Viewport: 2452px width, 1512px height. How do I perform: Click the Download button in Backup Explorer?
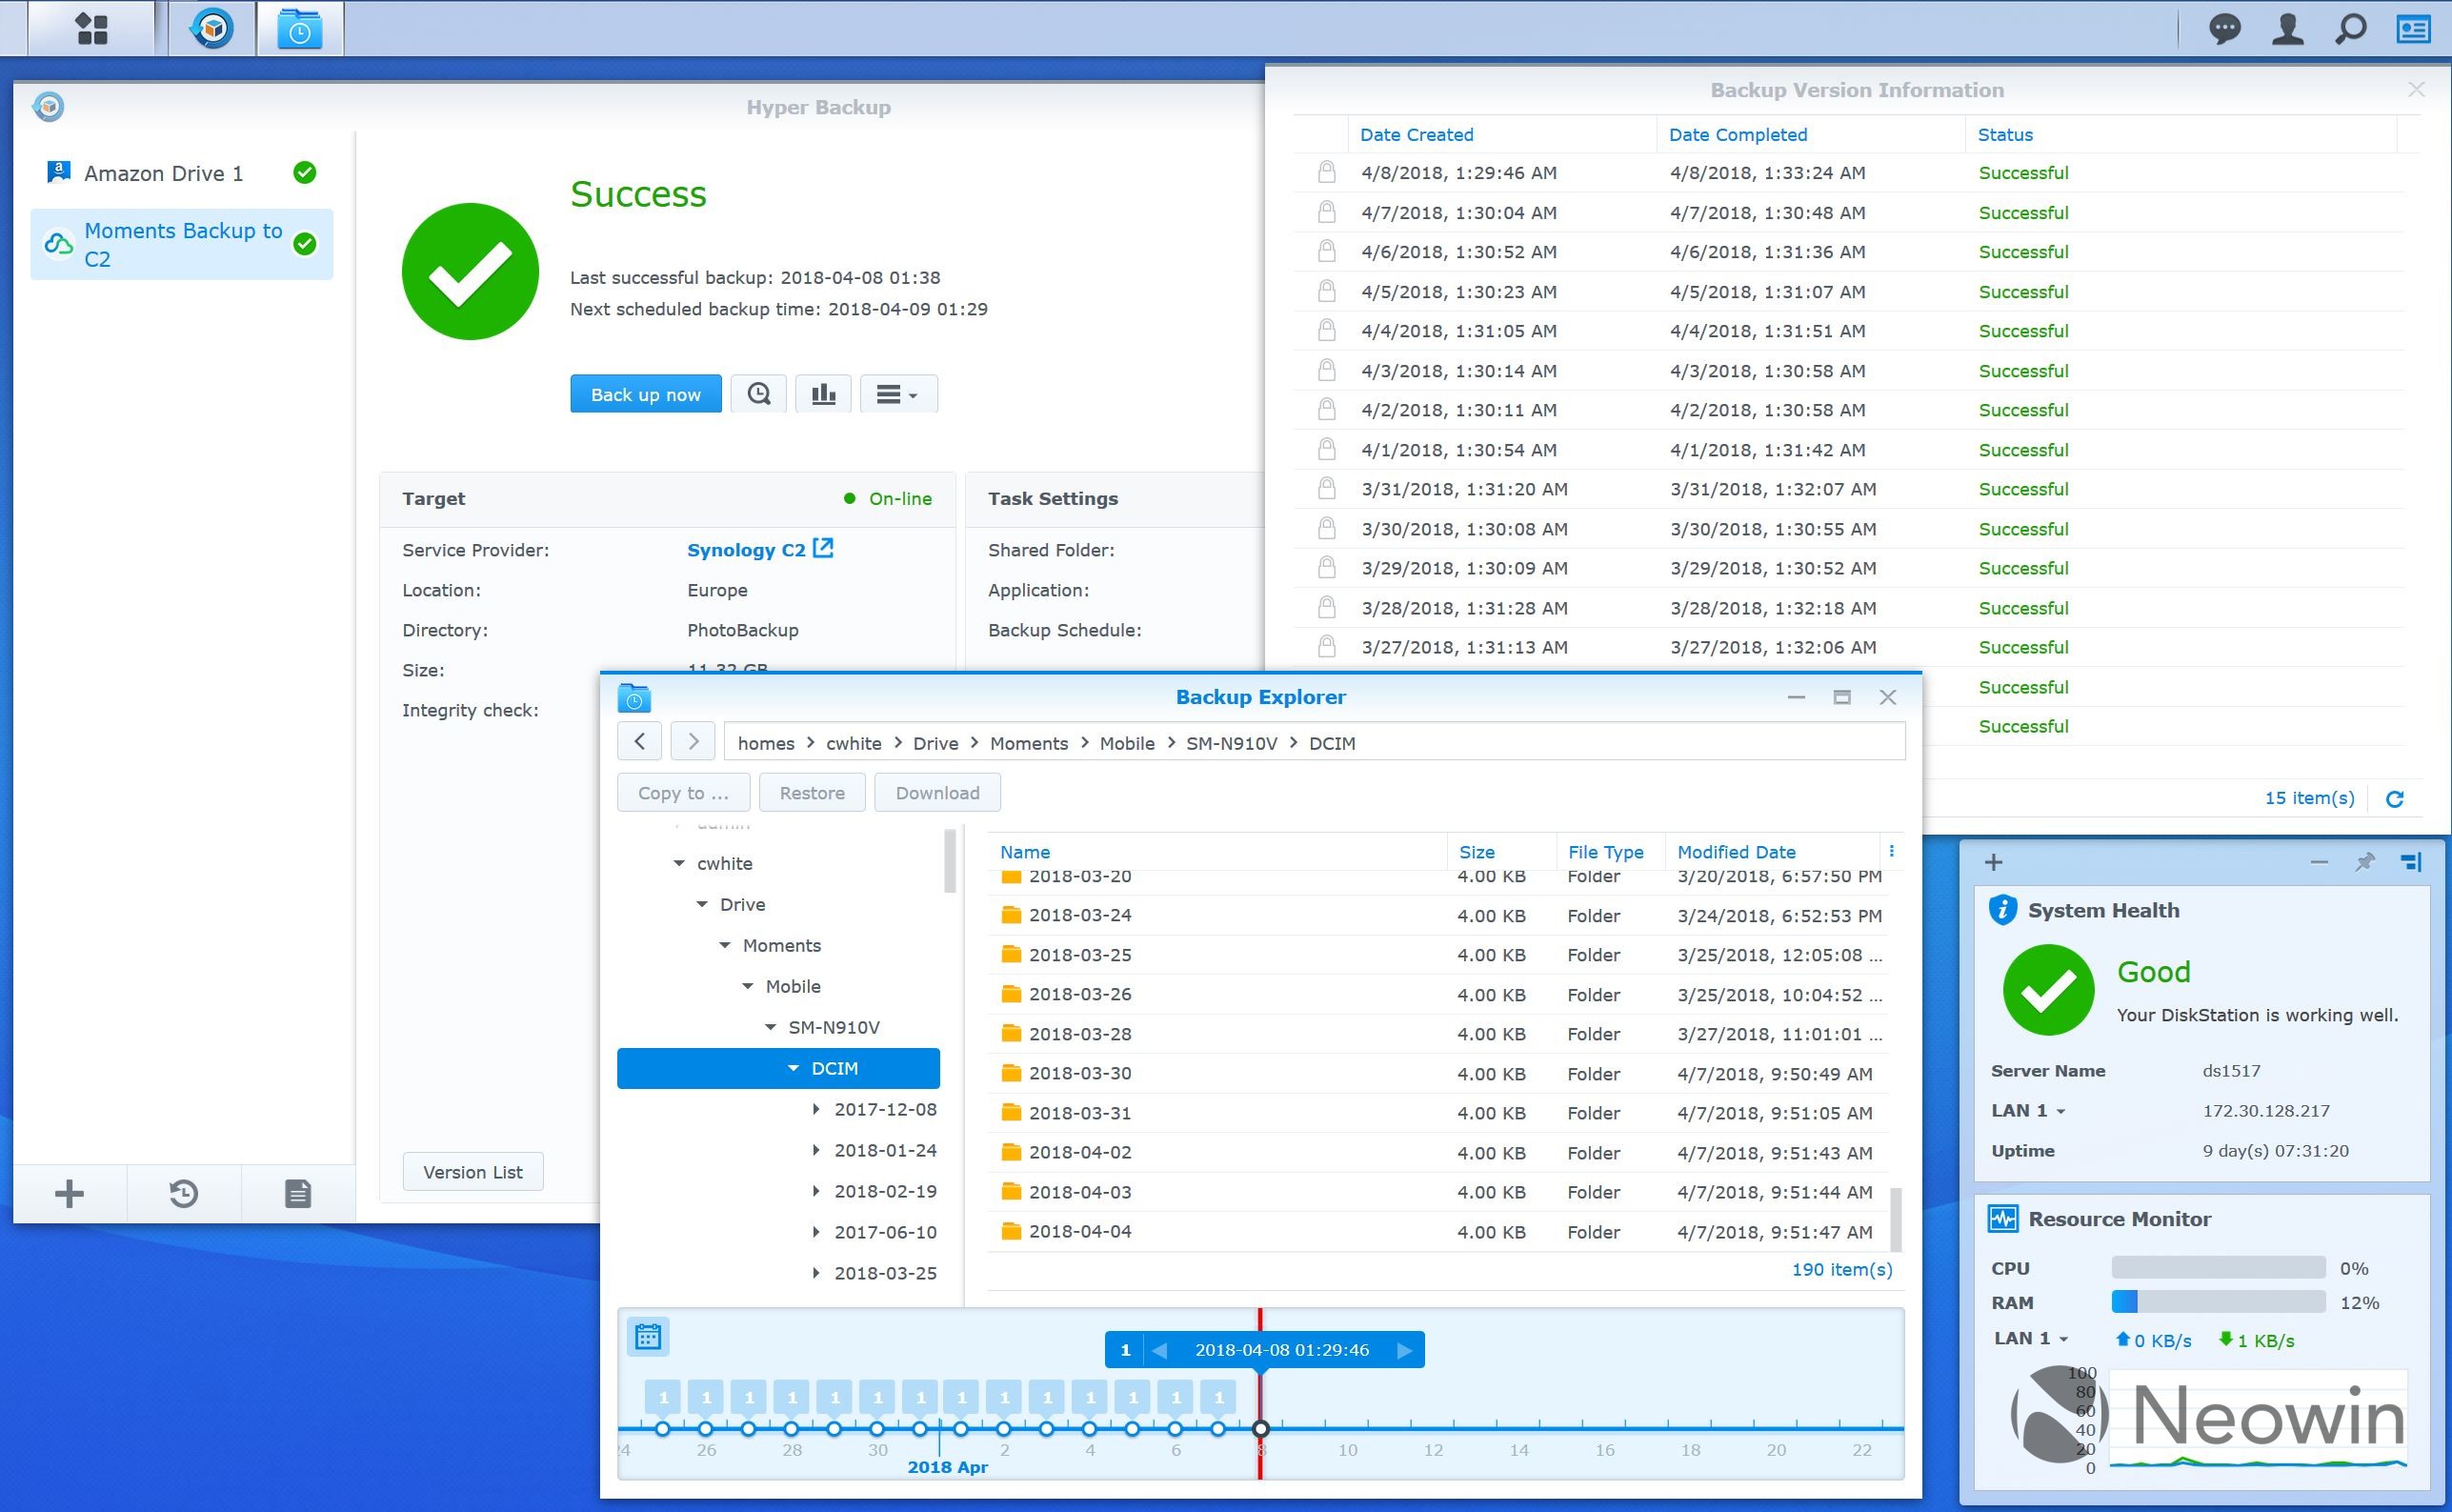935,790
